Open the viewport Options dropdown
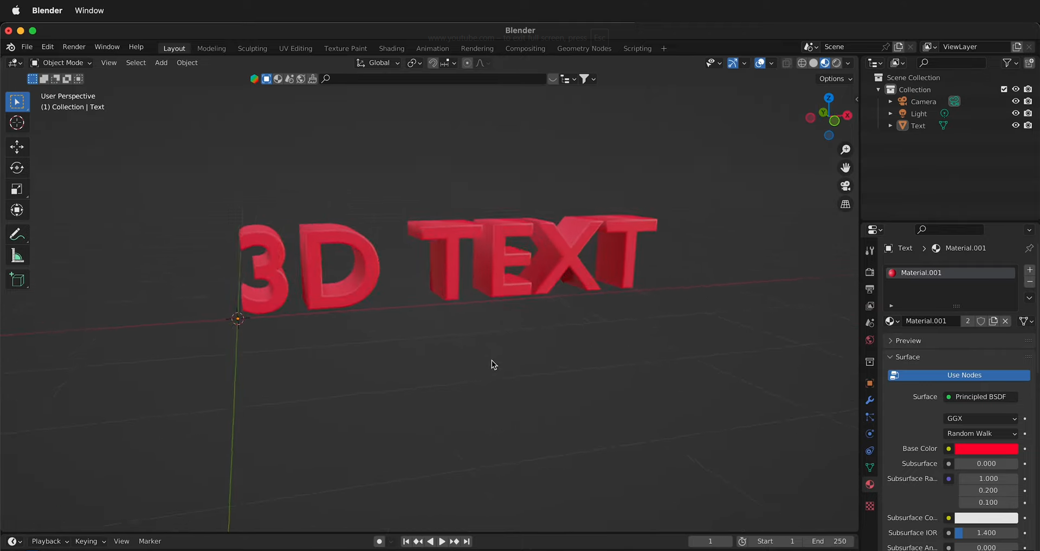Viewport: 1040px width, 551px height. click(x=835, y=79)
